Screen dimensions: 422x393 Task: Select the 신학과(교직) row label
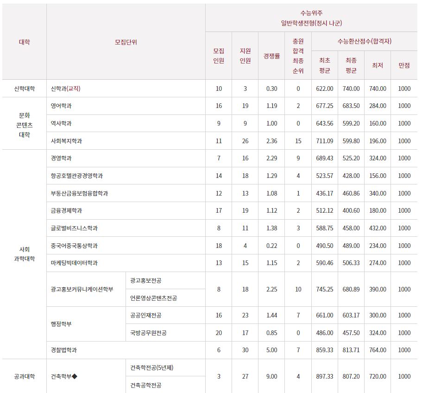click(x=65, y=89)
